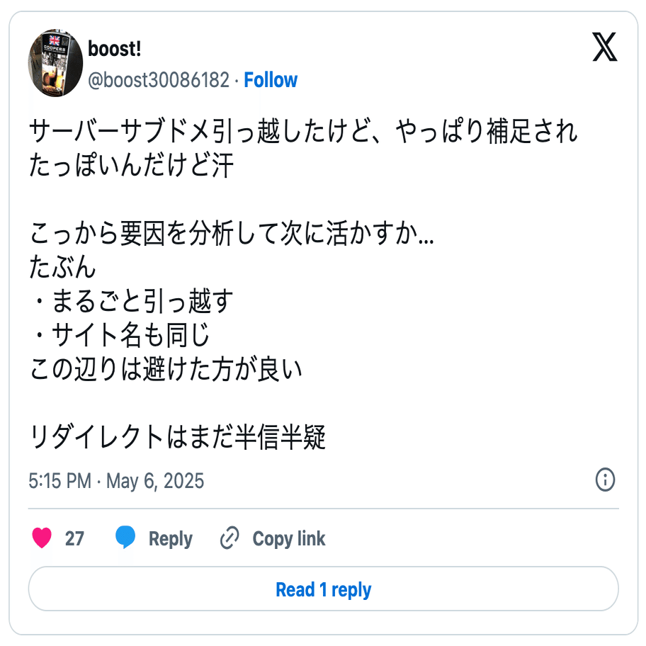Open the circled info icon
646x646 pixels.
tap(605, 480)
